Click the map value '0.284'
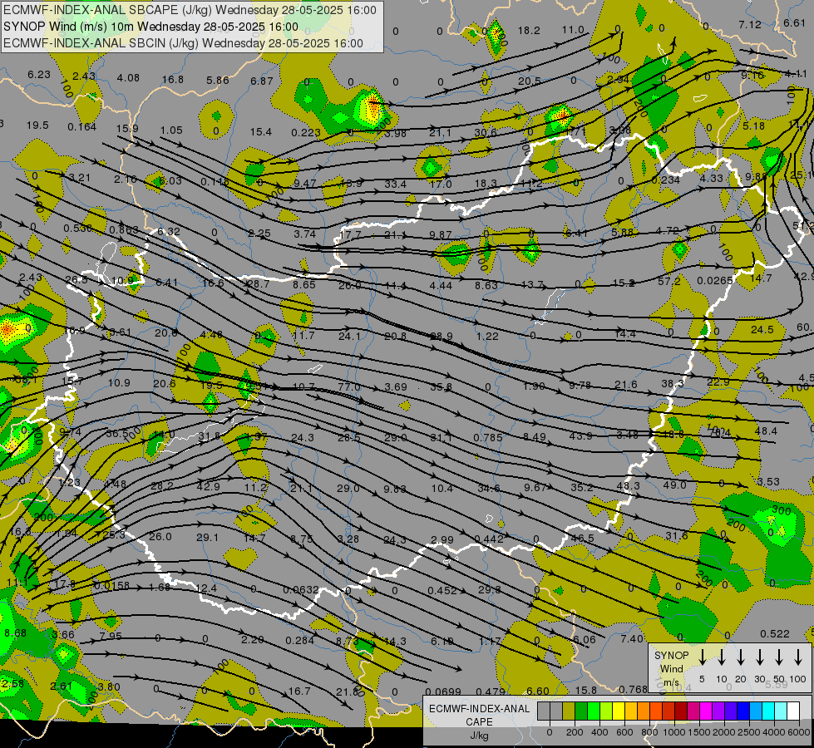The image size is (814, 748). click(x=299, y=641)
